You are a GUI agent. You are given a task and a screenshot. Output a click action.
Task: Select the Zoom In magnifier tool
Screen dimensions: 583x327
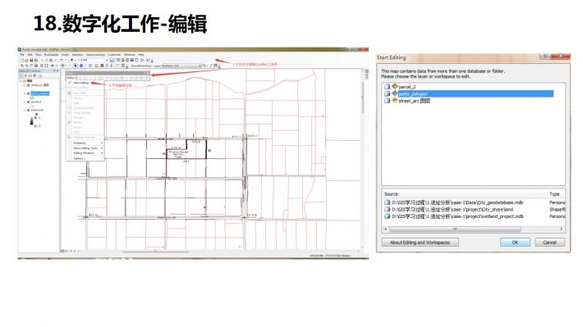22,66
